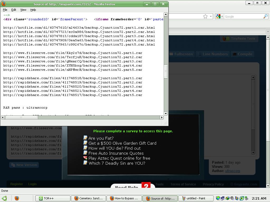This screenshot has width=270, height=202.
Task: Click the search magnifier icon
Action: click(266, 16)
